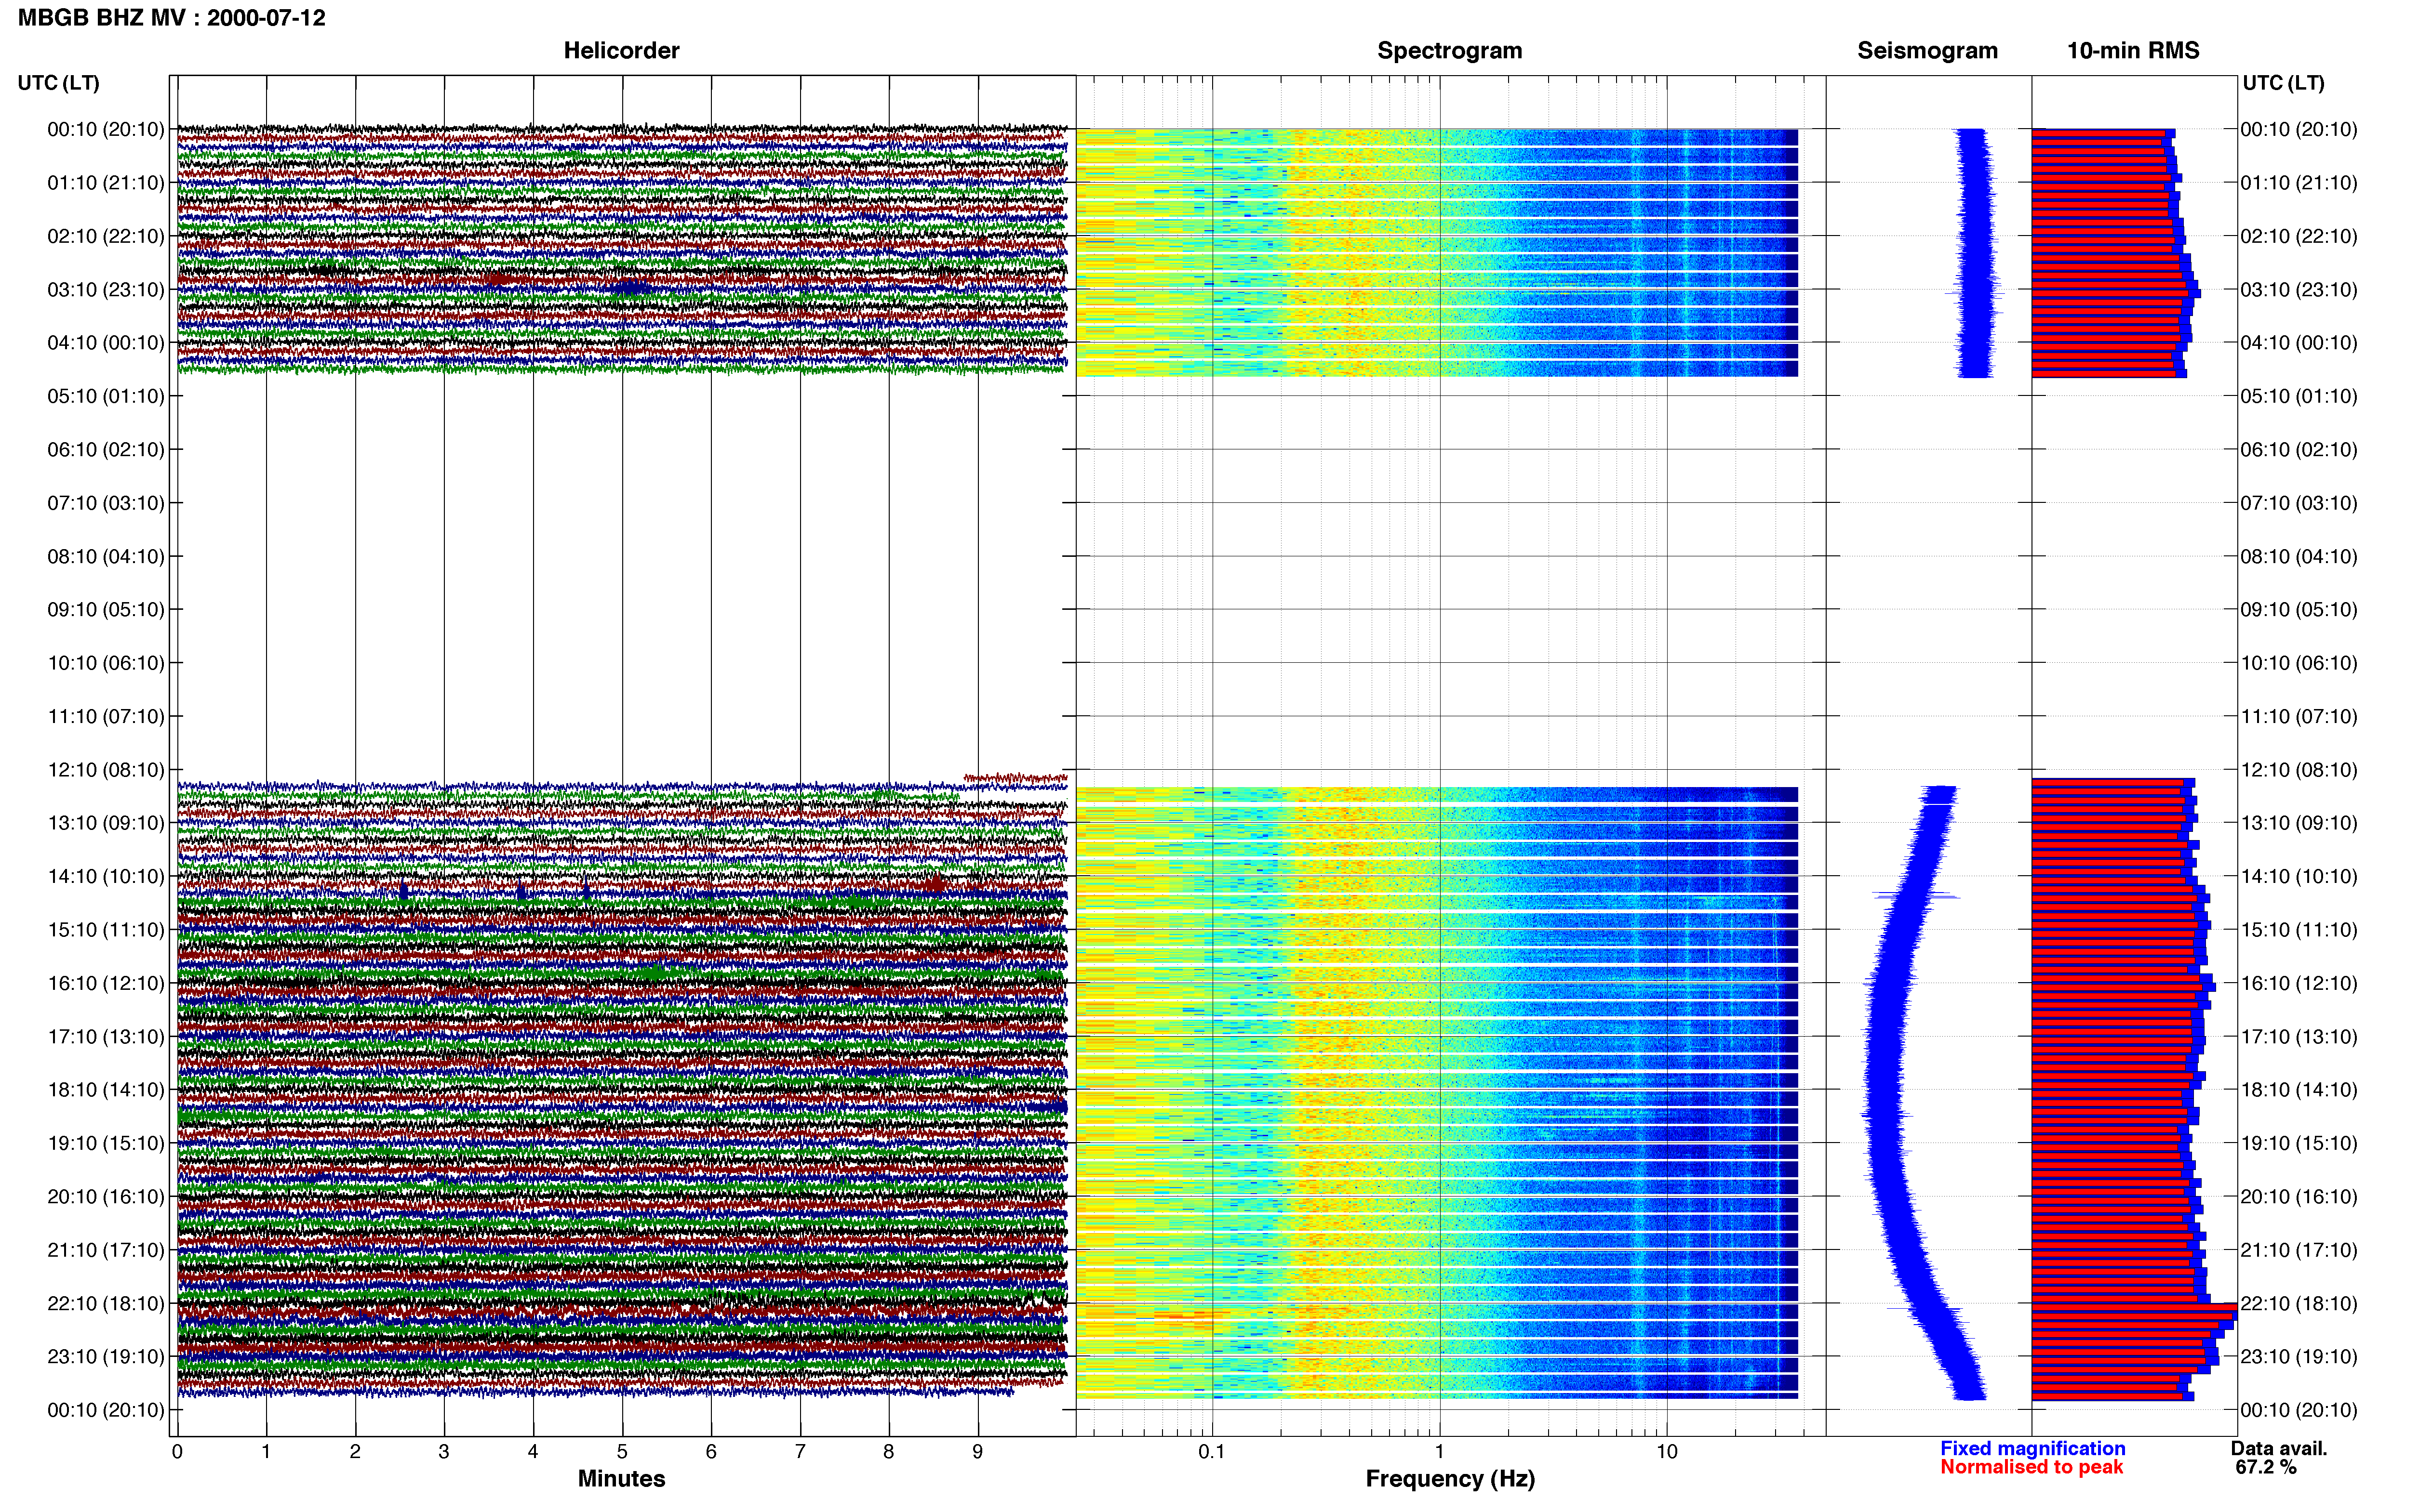
Task: Click the '67.2 %' data availability value
Action: pos(2266,1468)
